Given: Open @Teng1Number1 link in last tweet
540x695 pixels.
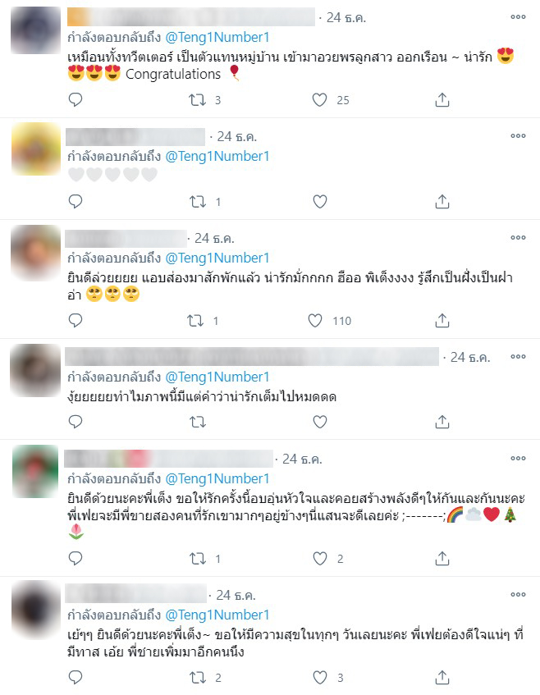Looking at the screenshot, I should point(217,615).
